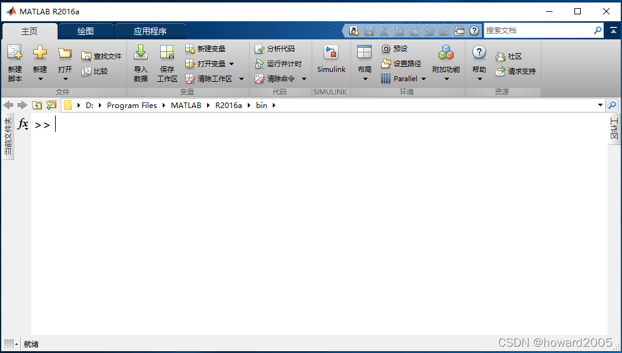This screenshot has height=353, width=622.
Task: Click the undo icon in quick access
Action: (x=429, y=31)
